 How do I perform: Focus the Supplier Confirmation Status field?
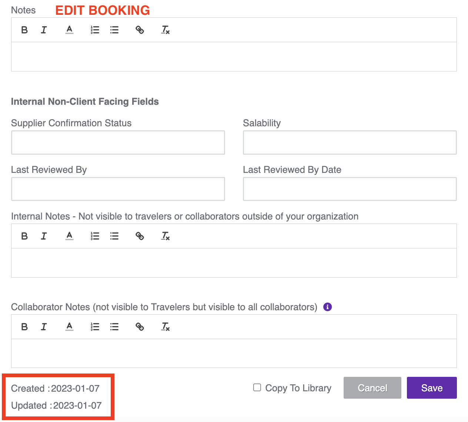coord(118,143)
